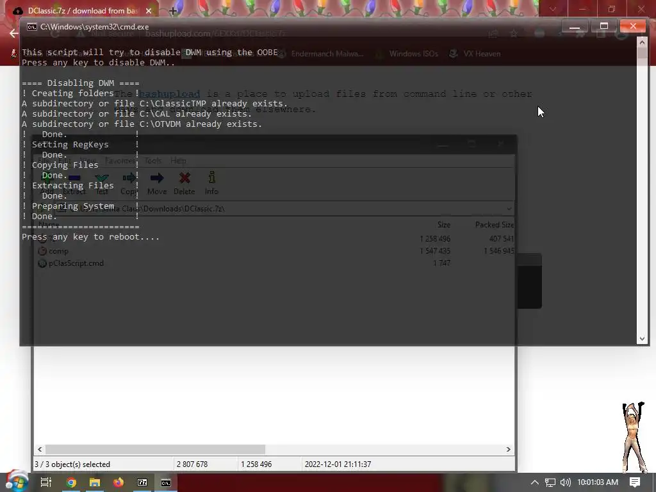The width and height of the screenshot is (656, 492).
Task: Open the Favorites menu in 7-Zip
Action: [x=120, y=161]
